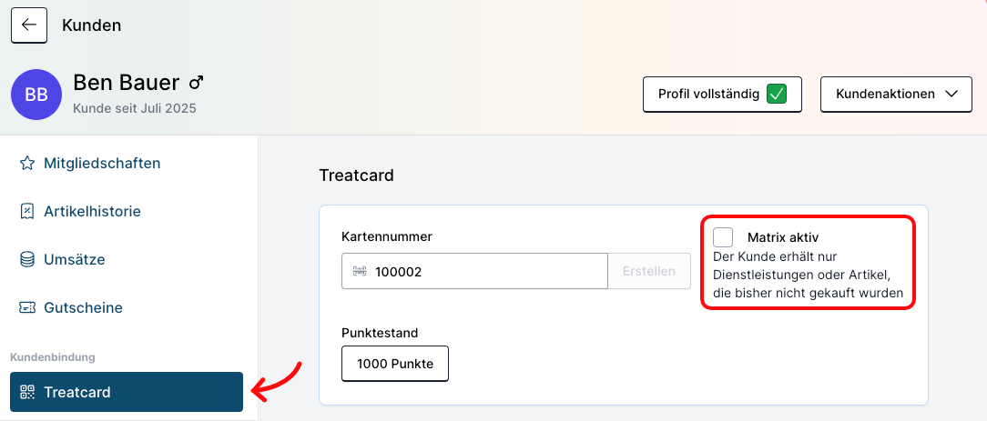Click into the Kartennummer input field
Screen dimensions: 987x421
tap(487, 271)
